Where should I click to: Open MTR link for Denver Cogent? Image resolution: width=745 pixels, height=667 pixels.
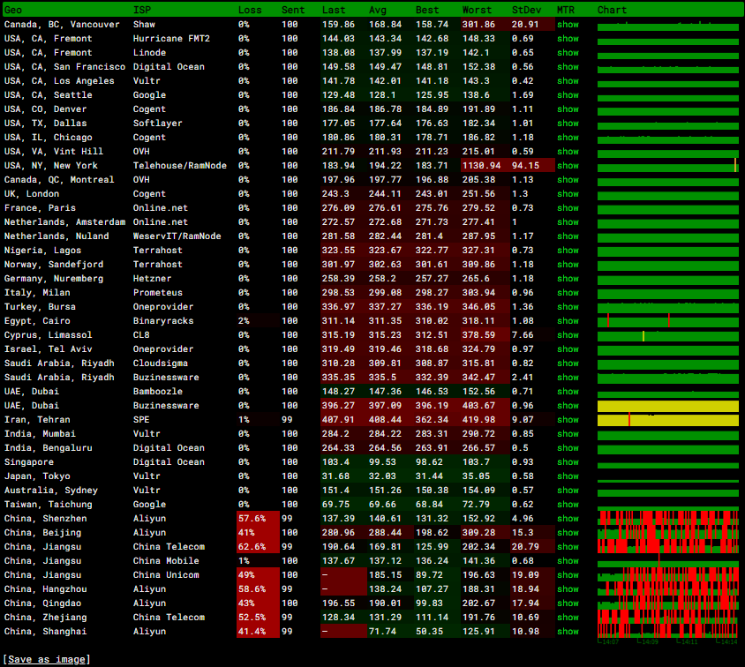pos(568,109)
